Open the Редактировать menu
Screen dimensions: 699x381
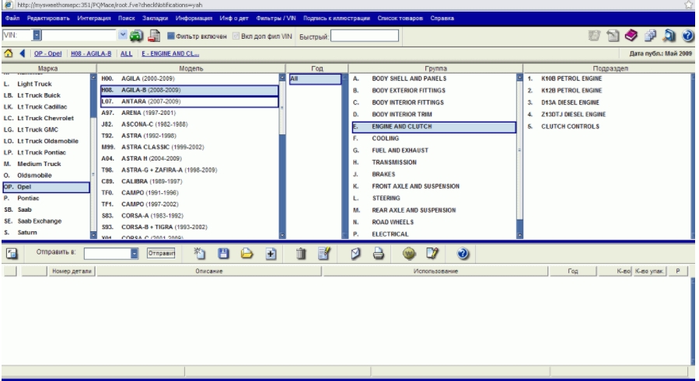pos(48,19)
